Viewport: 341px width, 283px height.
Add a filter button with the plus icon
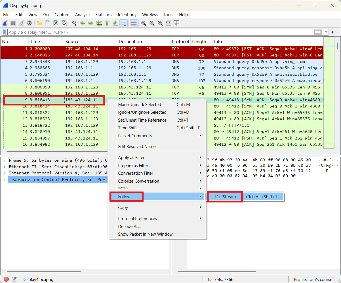click(332, 32)
